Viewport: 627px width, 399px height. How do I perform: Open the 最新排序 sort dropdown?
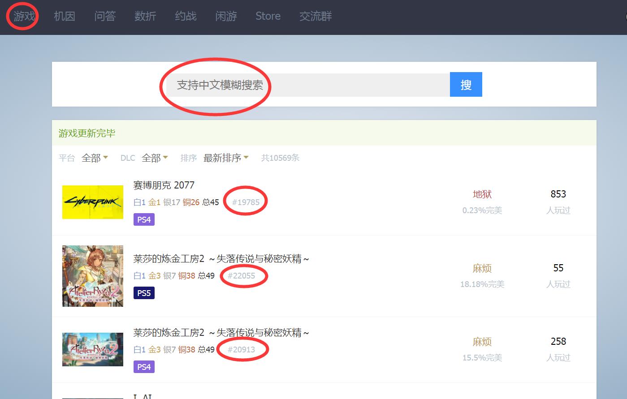click(225, 158)
